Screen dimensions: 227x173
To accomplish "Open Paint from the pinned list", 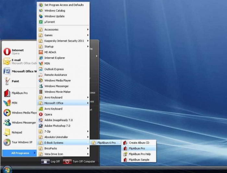I will (x=15, y=81).
